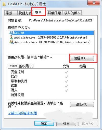Image resolution: width=102 pixels, height=130 pixels.
Task: Open the 快捷方式 tab
Action: (x=25, y=13)
